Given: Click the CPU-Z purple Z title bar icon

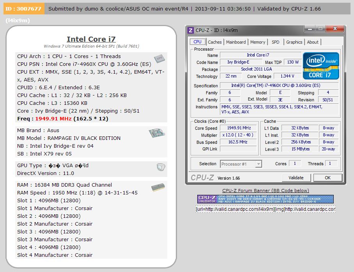Looking at the screenshot, I should tap(191, 30).
